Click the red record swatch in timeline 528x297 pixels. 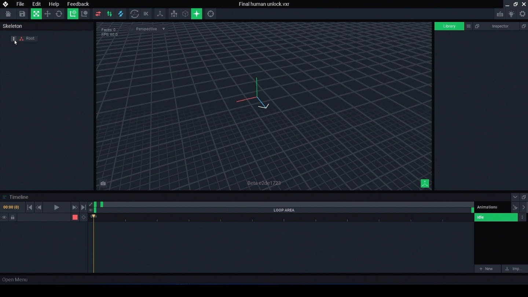(x=75, y=217)
